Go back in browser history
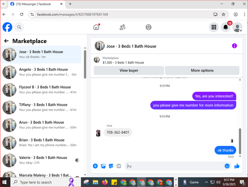The image size is (248, 187). pos(4,14)
